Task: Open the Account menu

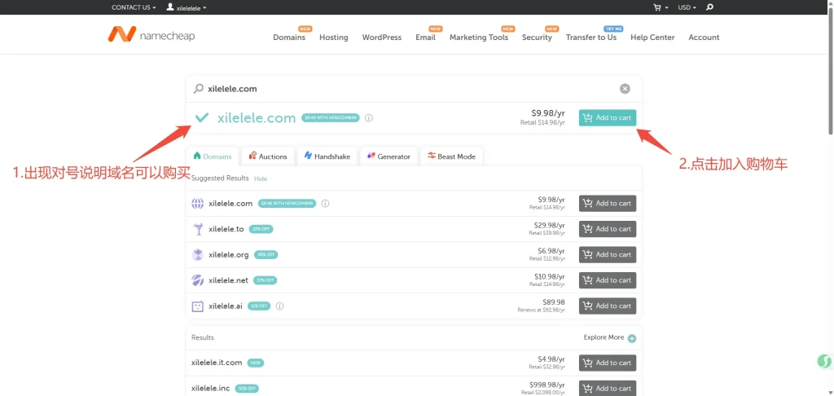Action: (704, 37)
